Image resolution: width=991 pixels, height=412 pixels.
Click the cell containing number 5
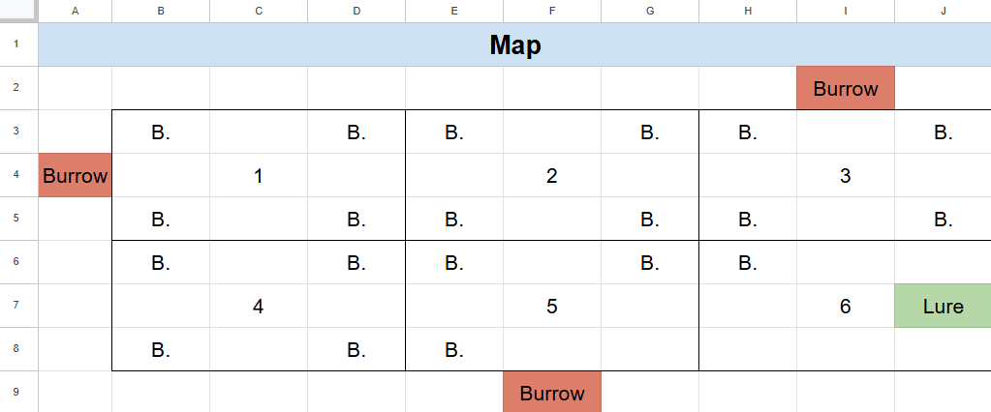(x=552, y=306)
